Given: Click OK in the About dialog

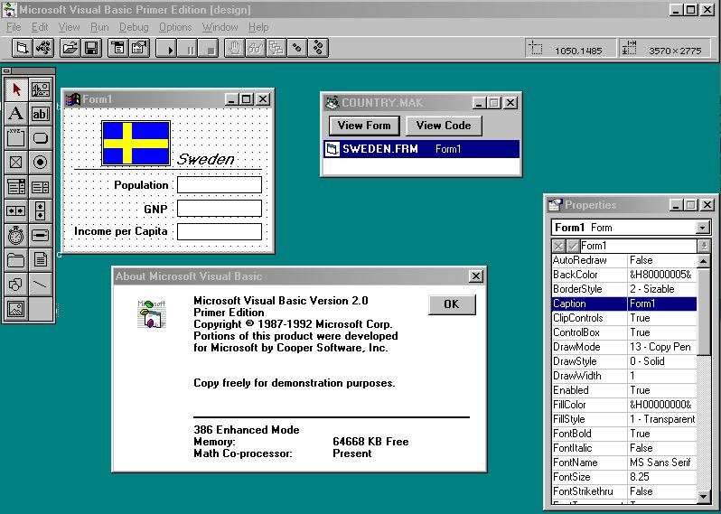Looking at the screenshot, I should point(452,304).
